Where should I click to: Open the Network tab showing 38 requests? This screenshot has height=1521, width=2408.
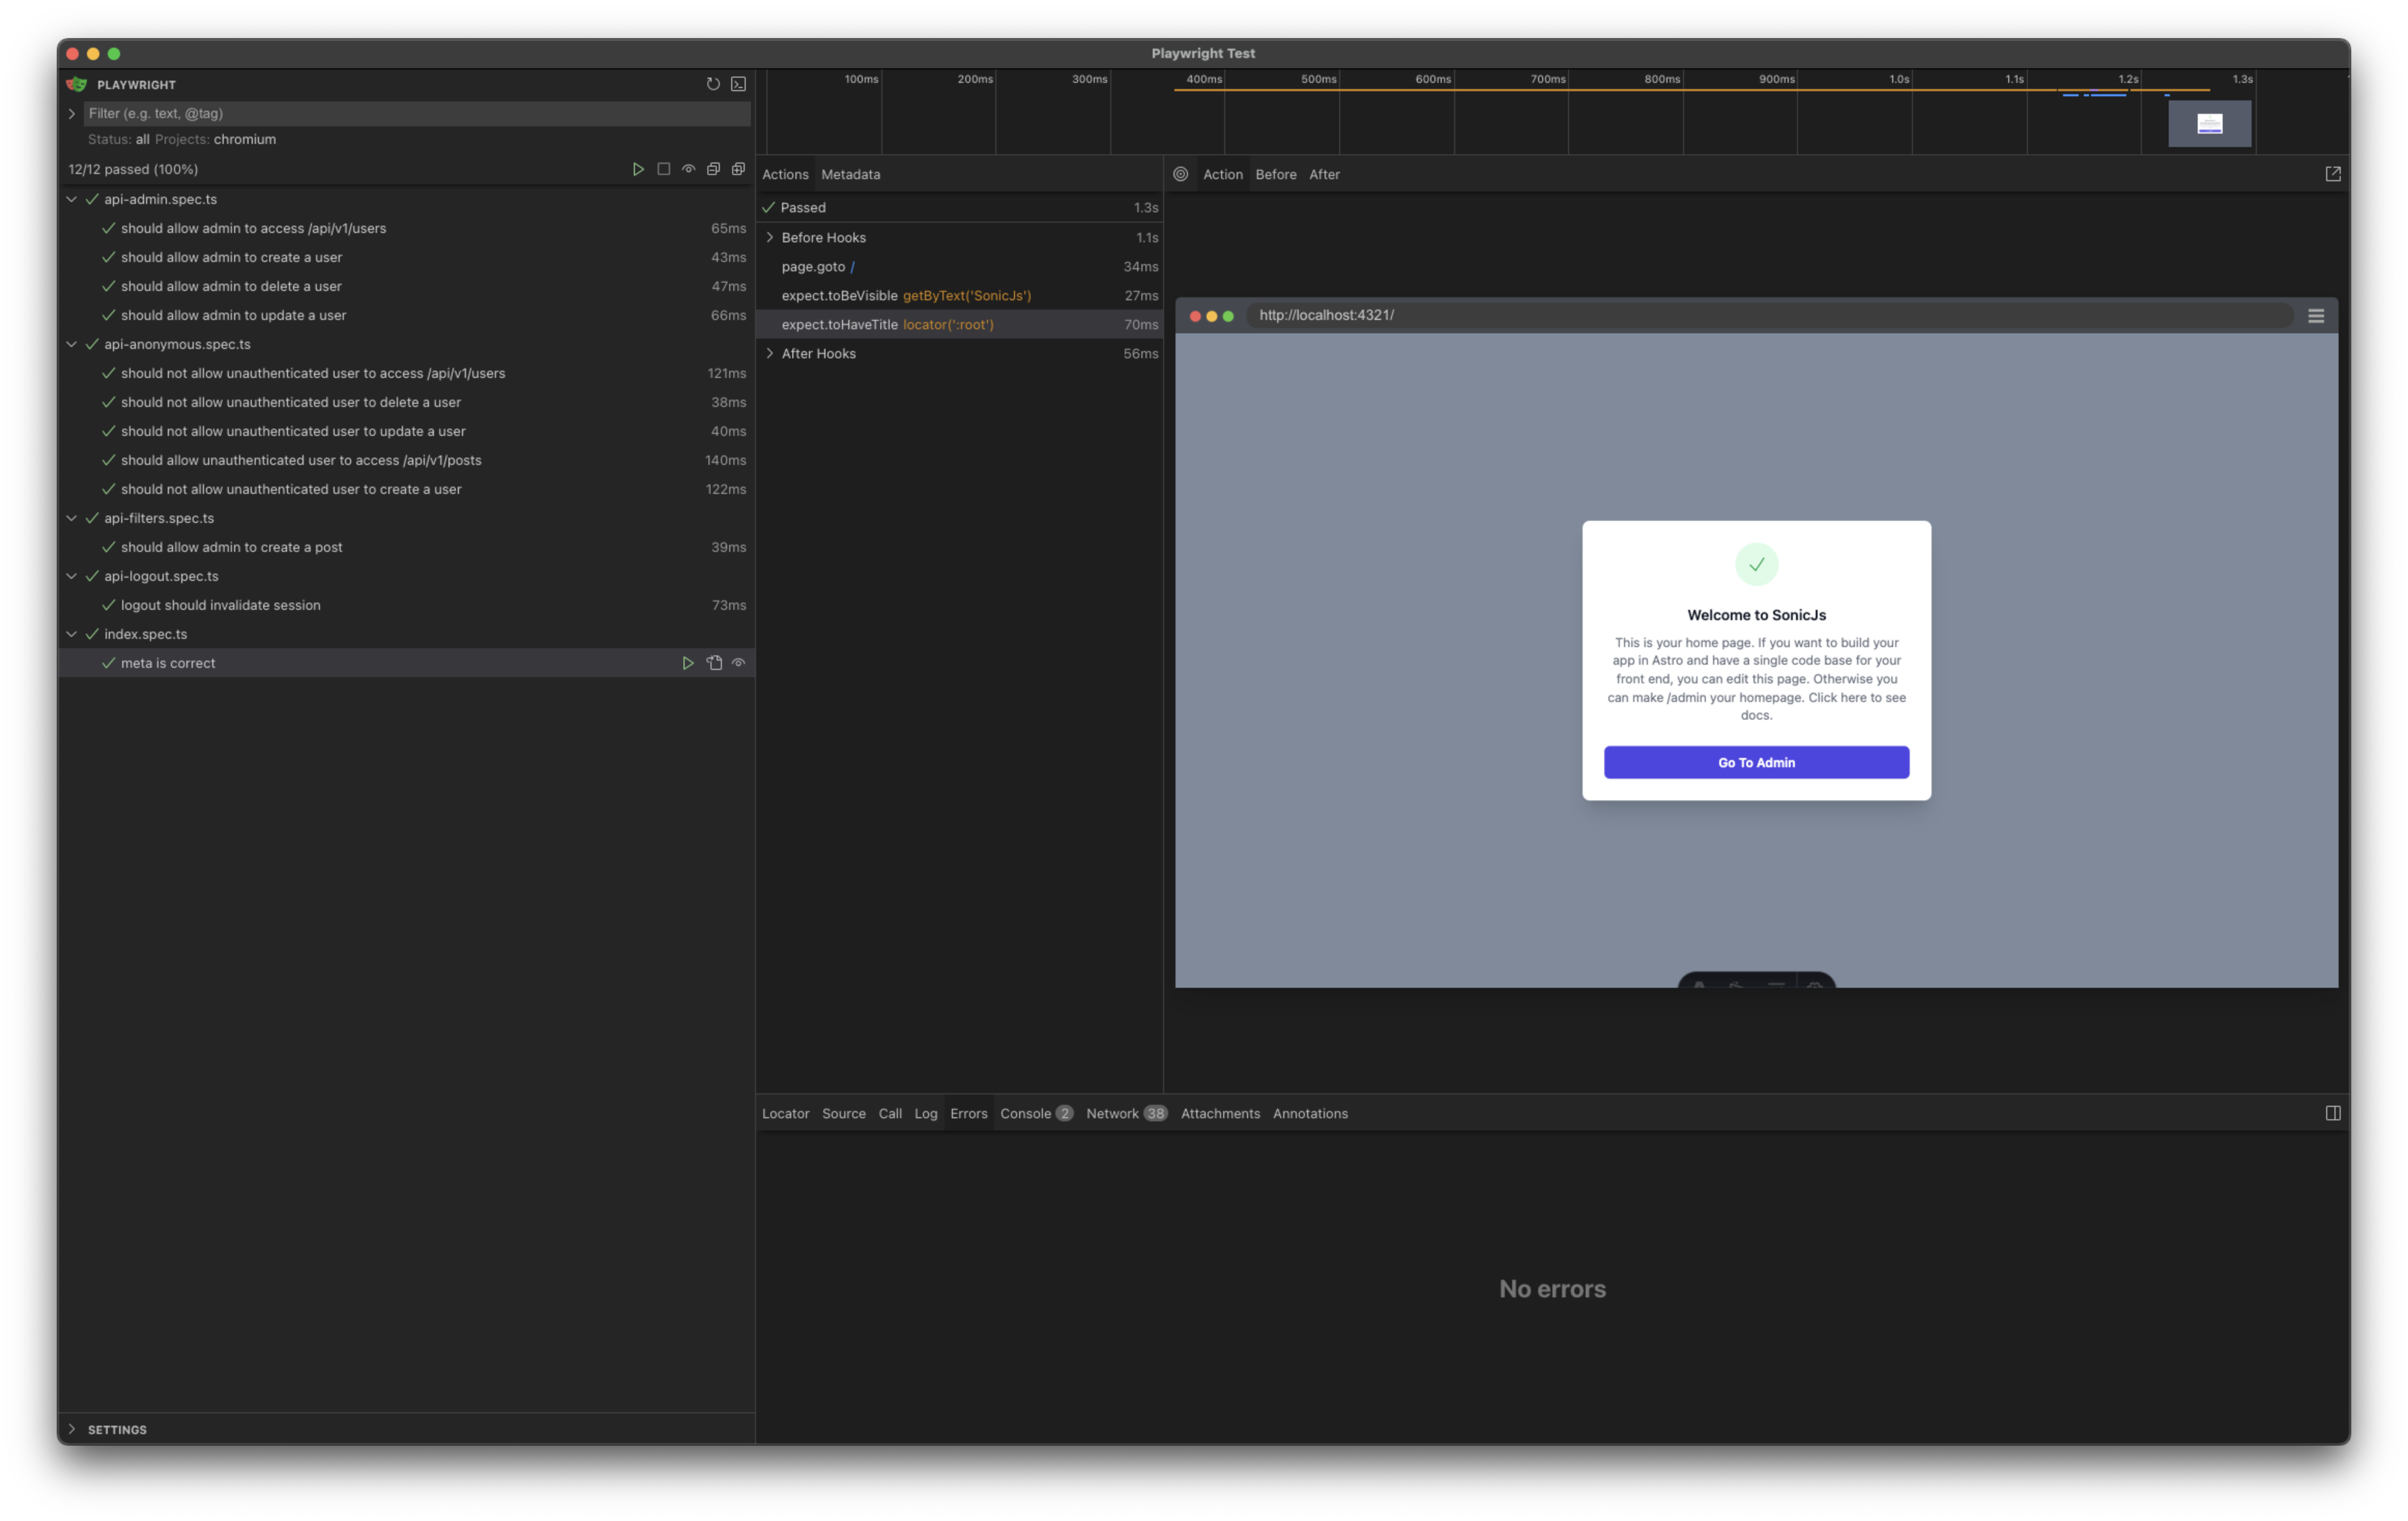pos(1113,1112)
